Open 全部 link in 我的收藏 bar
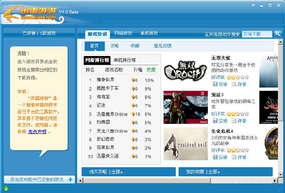The height and width of the screenshot is (193, 285). tap(214, 172)
